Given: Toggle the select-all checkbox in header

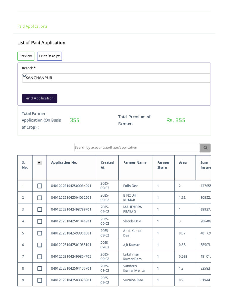Looking at the screenshot, I should pos(39,163).
